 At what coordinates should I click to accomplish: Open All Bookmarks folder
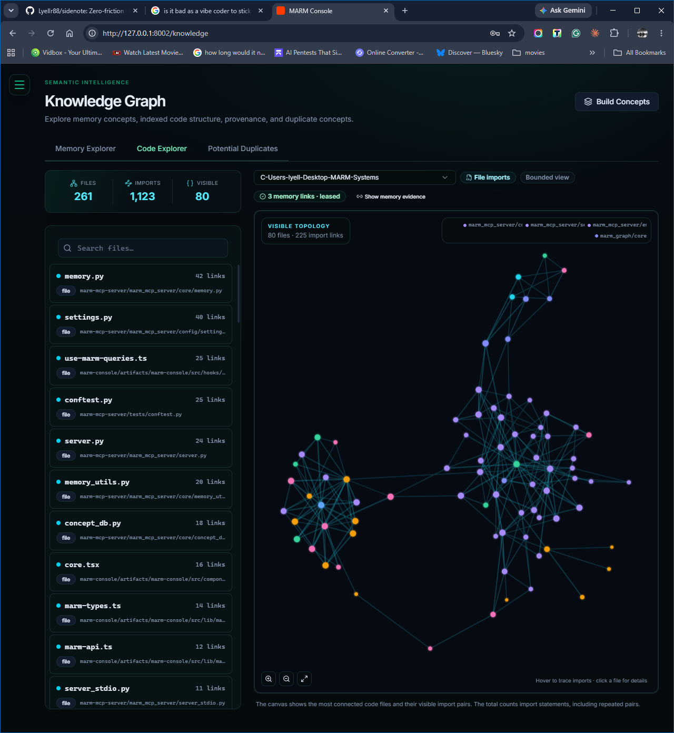click(x=640, y=53)
